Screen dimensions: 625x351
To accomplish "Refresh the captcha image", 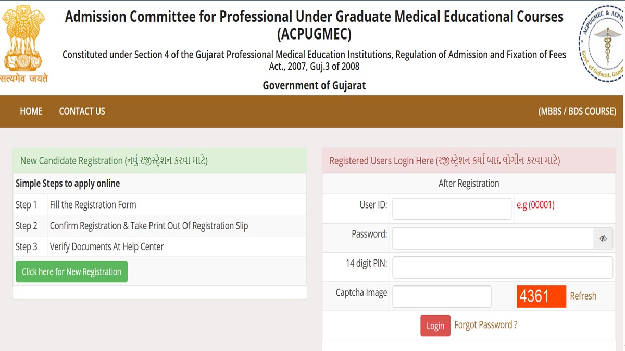I will (583, 296).
